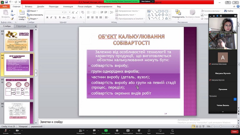Screen dimensions: 240x135
Task: Open the Layout (Макет) dropdown
Action: tap(32, 11)
